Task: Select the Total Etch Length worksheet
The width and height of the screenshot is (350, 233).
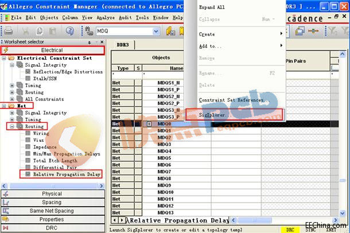Action: [55, 161]
